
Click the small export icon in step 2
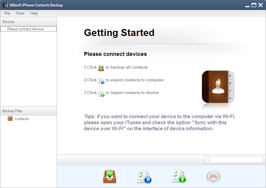pos(101,81)
